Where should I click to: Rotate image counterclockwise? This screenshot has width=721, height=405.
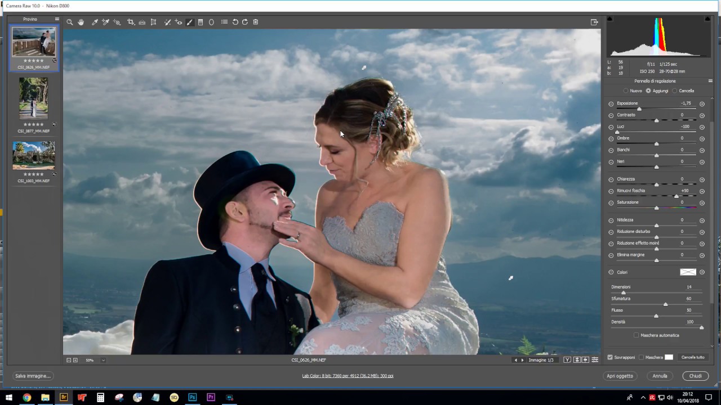click(235, 22)
